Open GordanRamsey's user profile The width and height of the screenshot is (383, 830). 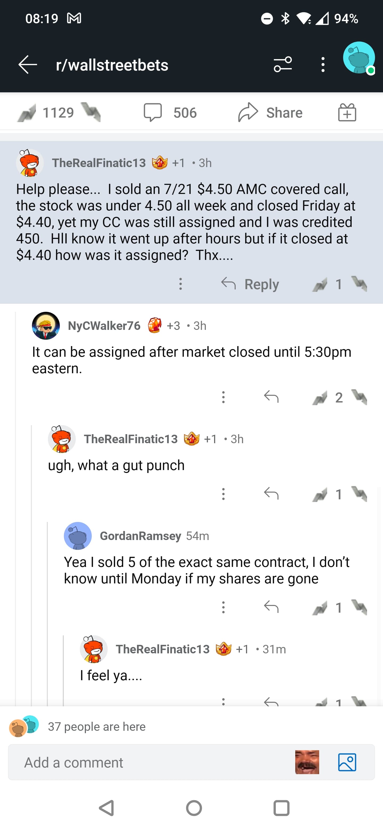tap(140, 536)
